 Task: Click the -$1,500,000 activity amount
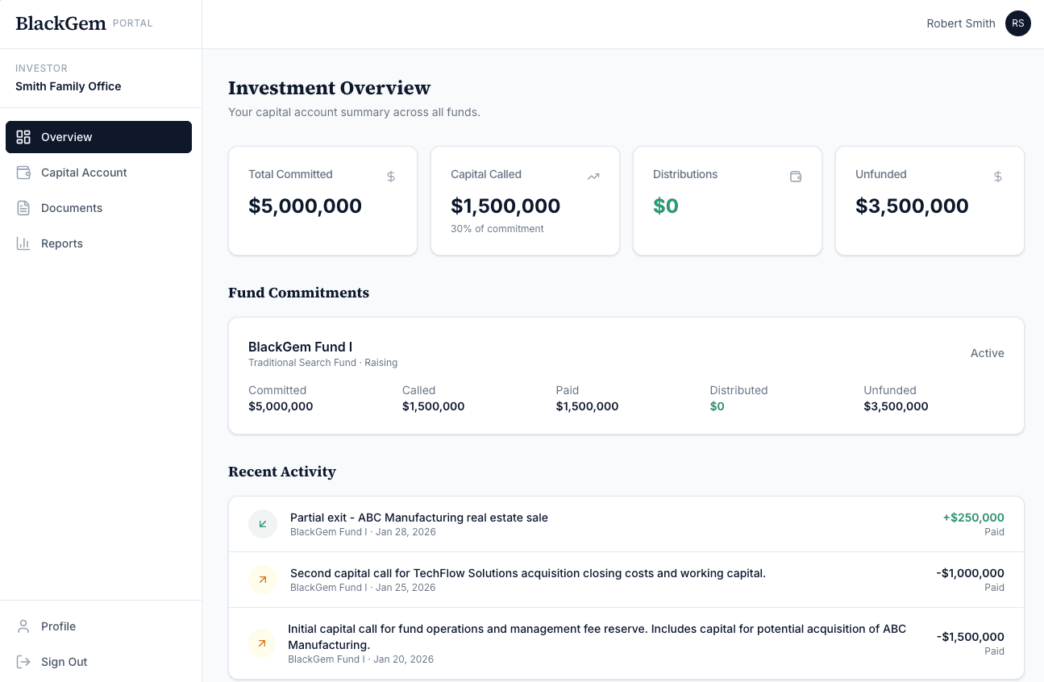click(971, 637)
